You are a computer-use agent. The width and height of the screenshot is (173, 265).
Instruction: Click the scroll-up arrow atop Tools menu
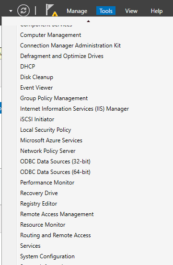pos(88,21)
